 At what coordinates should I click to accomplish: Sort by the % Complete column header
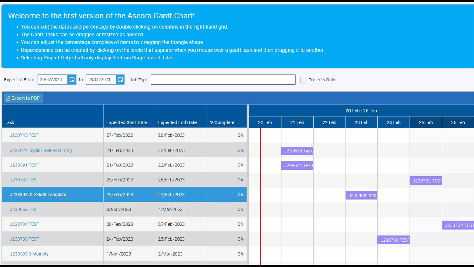tap(222, 123)
